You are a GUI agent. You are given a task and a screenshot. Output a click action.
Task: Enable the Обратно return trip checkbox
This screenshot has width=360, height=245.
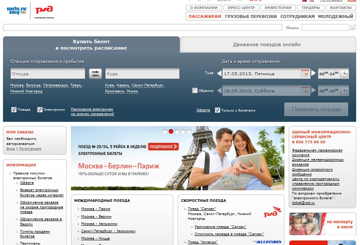[x=195, y=90]
